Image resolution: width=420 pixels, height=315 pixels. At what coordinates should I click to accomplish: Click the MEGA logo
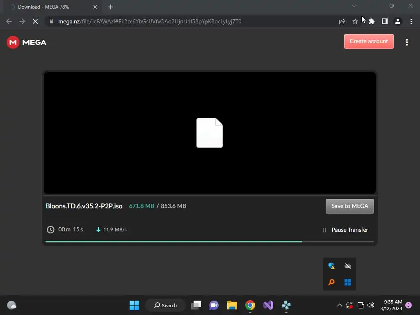[26, 42]
